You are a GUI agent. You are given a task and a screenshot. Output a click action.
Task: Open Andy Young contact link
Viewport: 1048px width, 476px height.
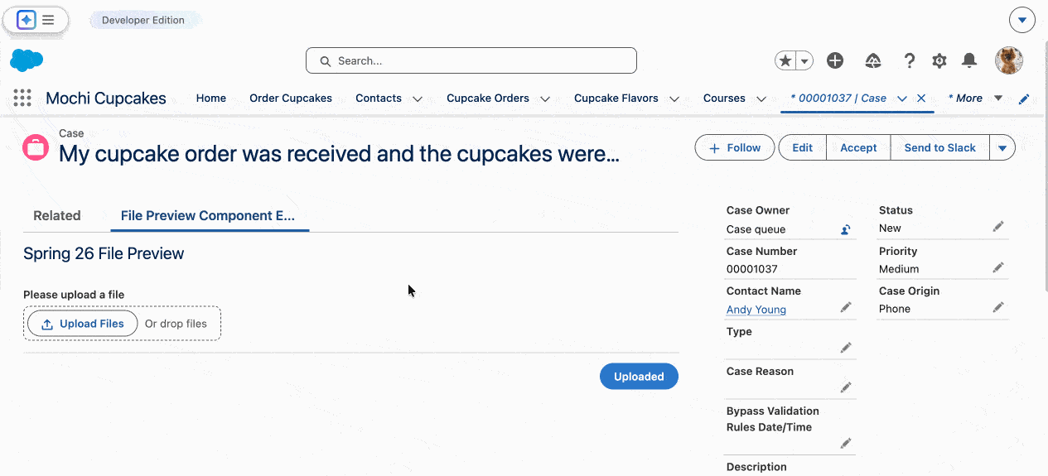756,310
